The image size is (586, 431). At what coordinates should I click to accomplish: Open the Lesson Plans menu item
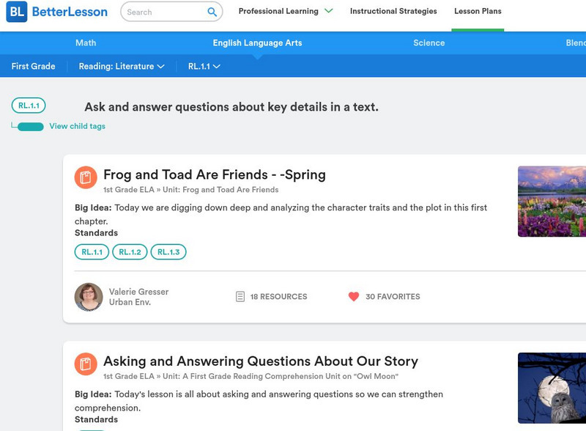478,12
